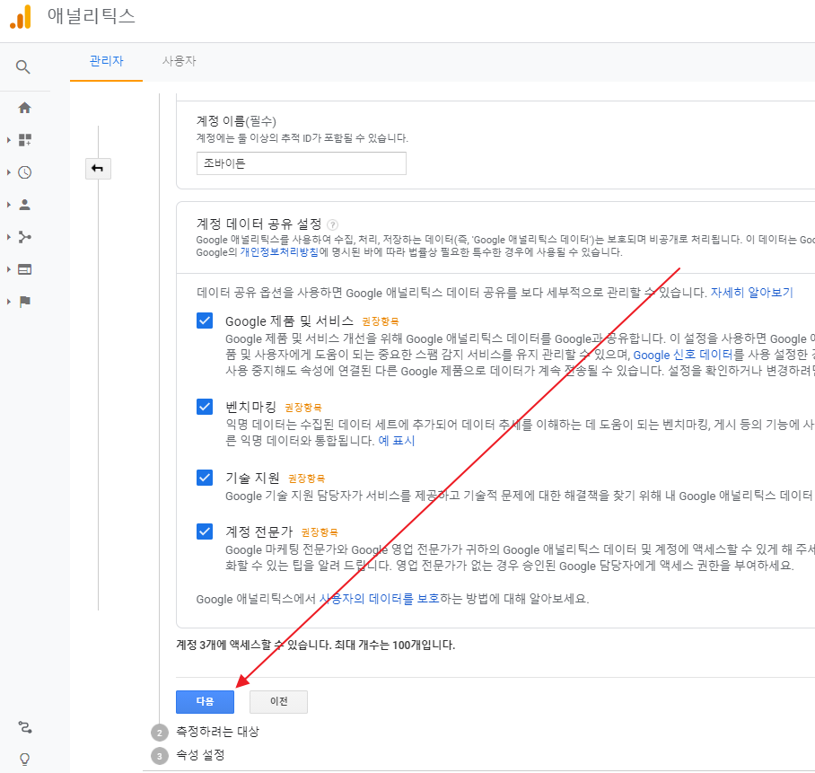Open Discover lightbulb icon
815x773 pixels.
[24, 760]
